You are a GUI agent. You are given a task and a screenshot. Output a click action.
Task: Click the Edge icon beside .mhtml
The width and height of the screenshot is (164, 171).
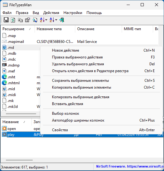[4, 83]
